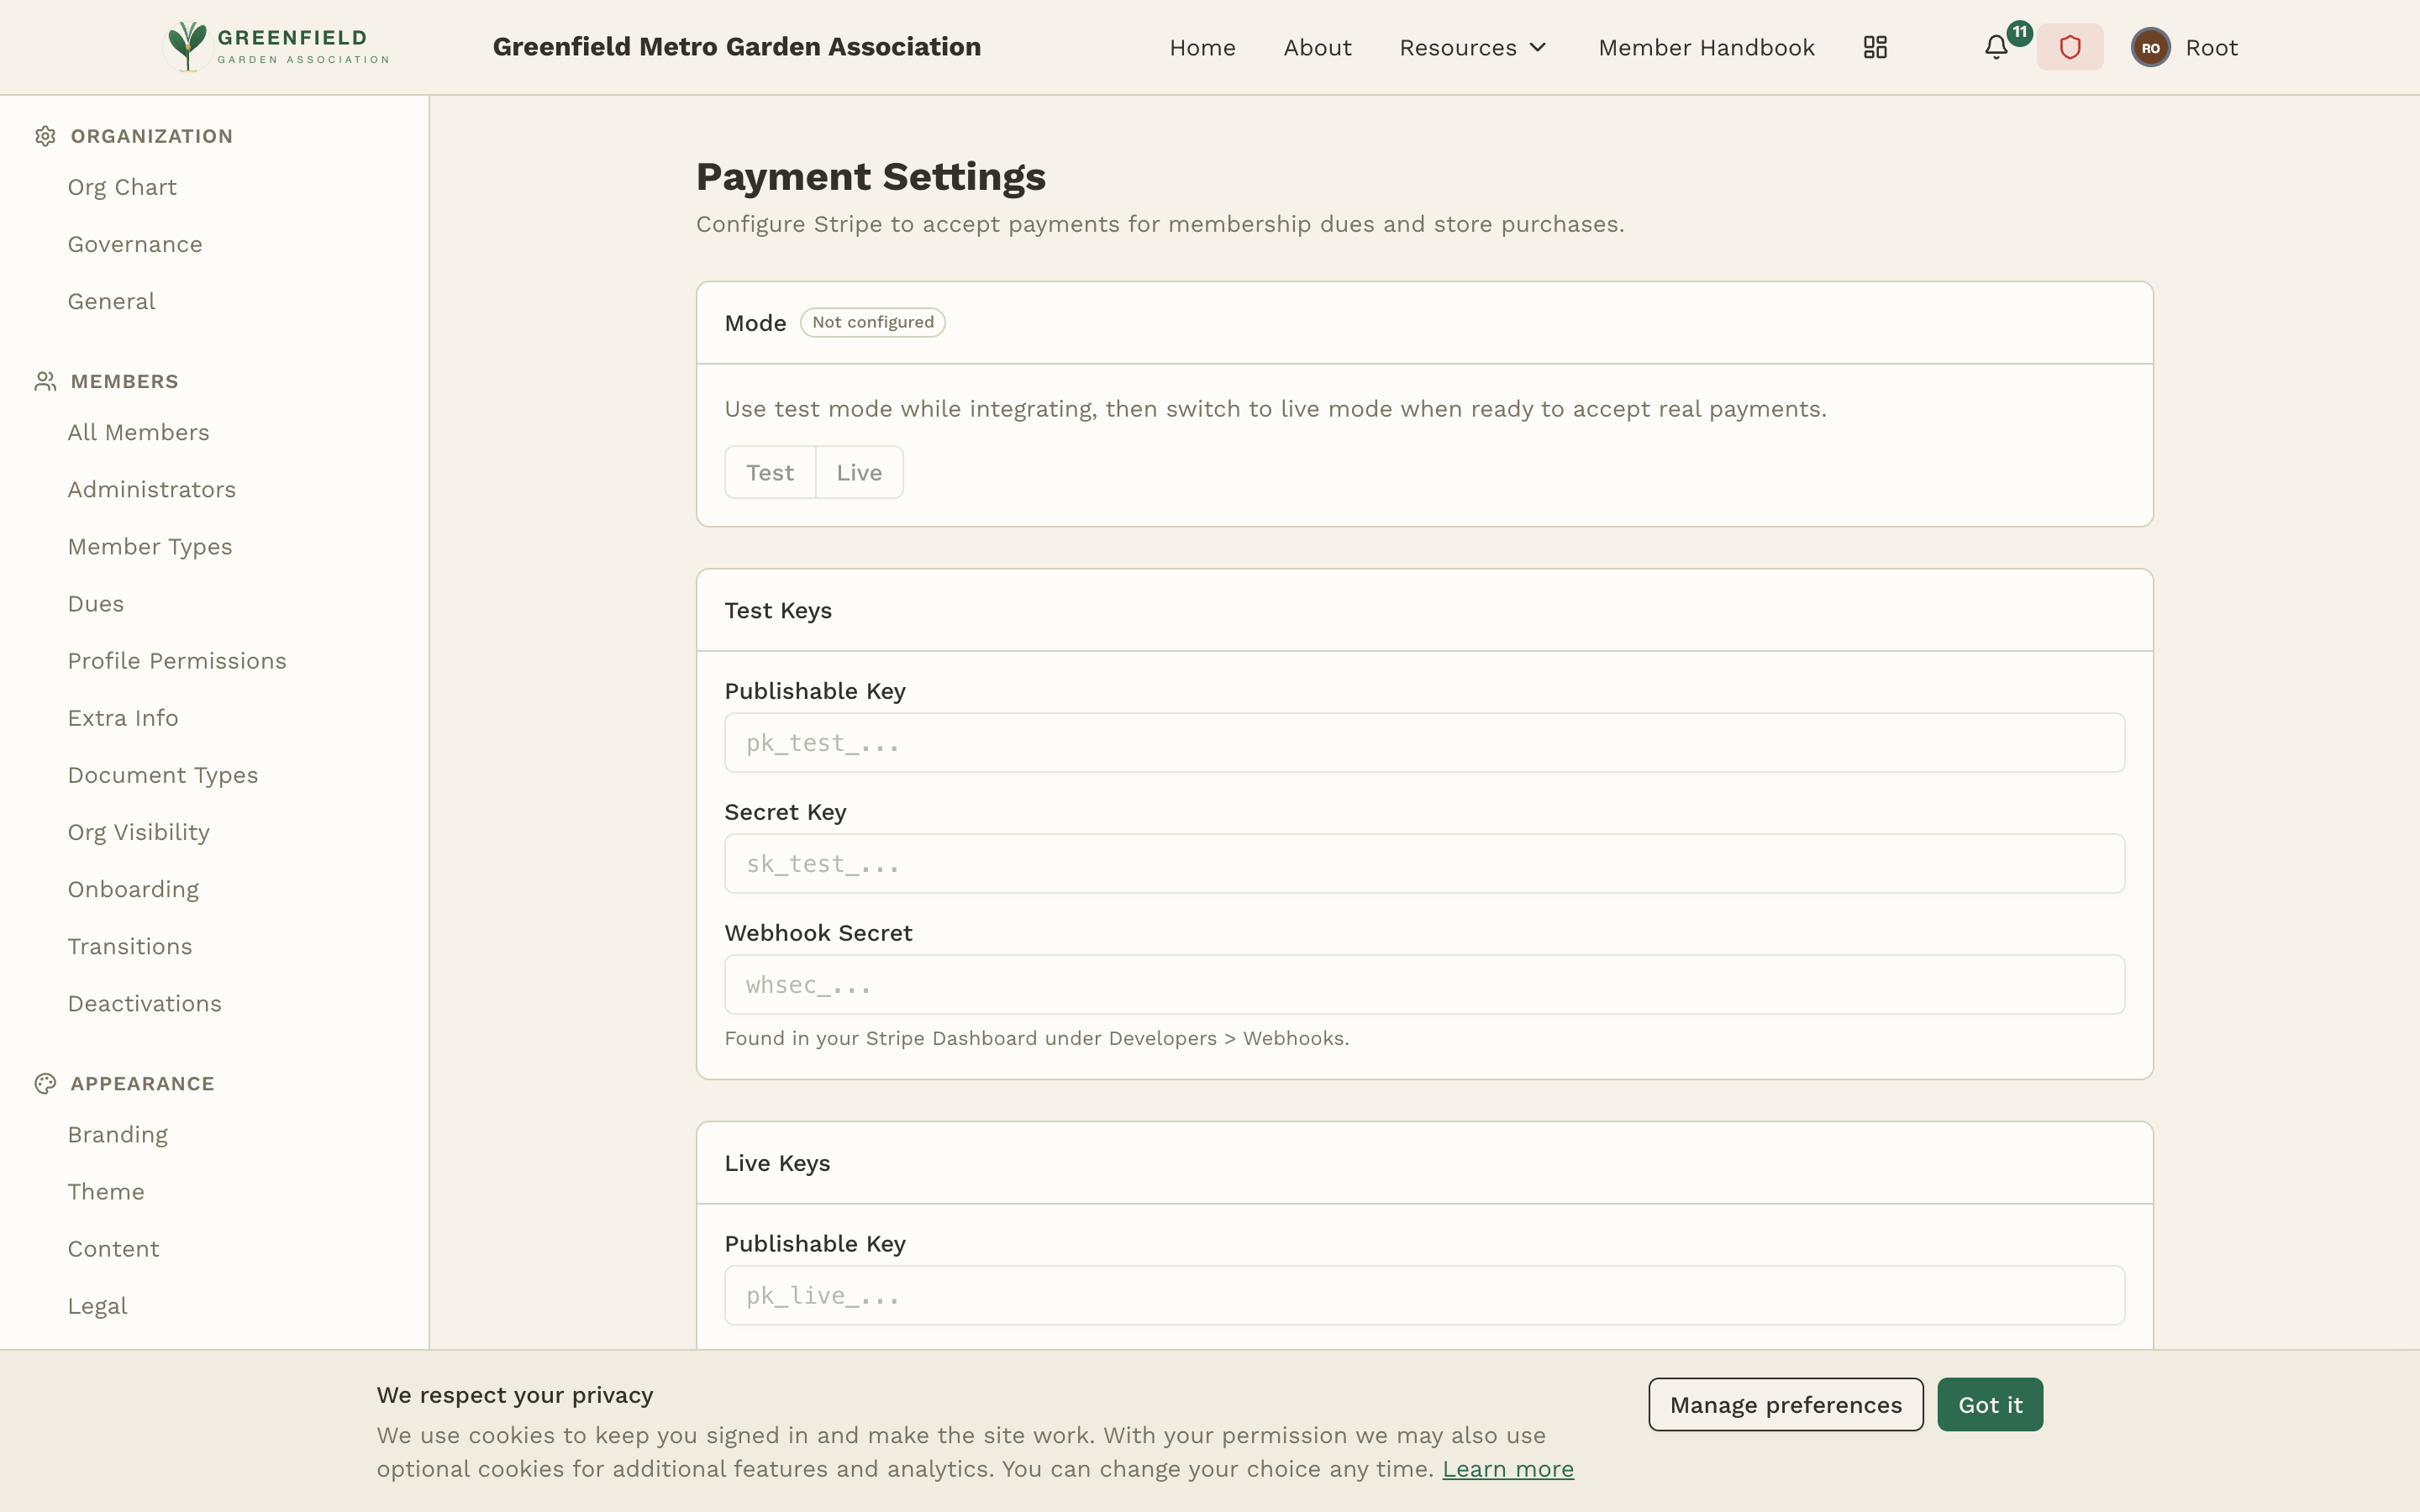The height and width of the screenshot is (1512, 2420).
Task: Focus the Webhook Secret field
Action: point(1424,984)
